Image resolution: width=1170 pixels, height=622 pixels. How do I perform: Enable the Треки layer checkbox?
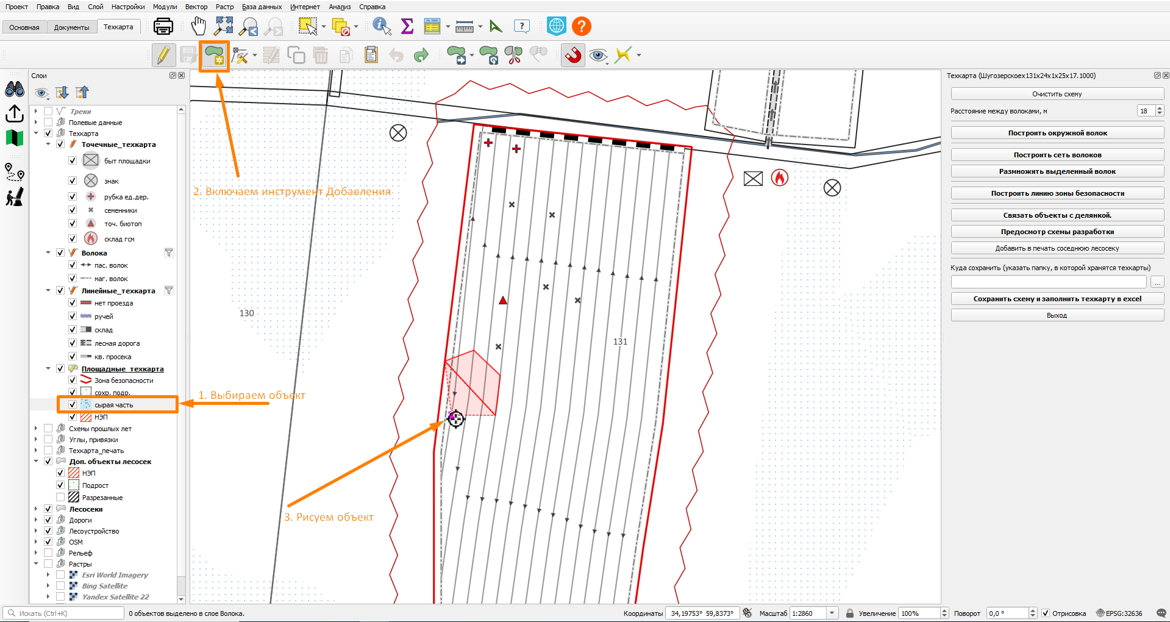(x=48, y=111)
